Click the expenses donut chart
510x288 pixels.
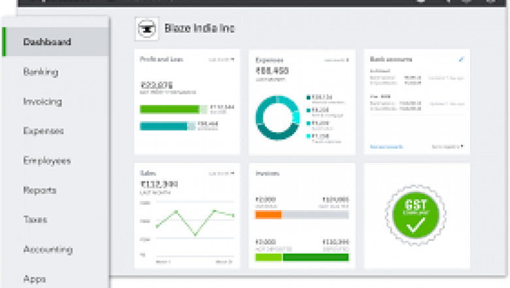(277, 118)
